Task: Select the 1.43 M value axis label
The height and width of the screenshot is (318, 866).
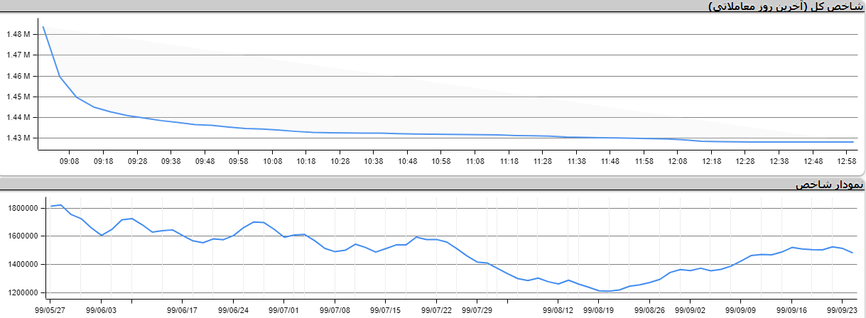Action: (x=17, y=138)
